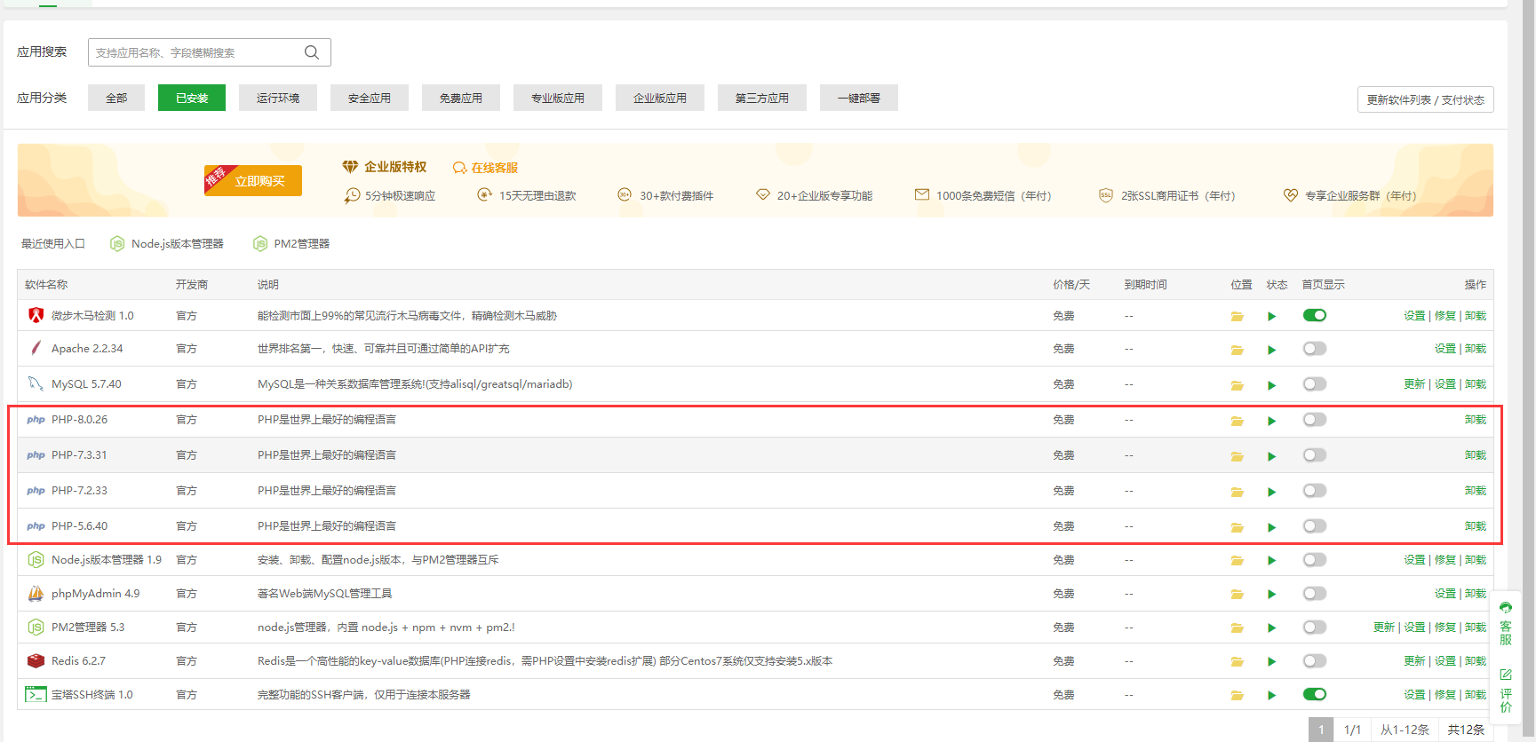Open folder location for PHP-7.3.31
The image size is (1536, 742).
click(1237, 456)
